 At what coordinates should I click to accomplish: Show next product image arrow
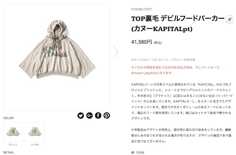pyautogui.click(x=116, y=52)
